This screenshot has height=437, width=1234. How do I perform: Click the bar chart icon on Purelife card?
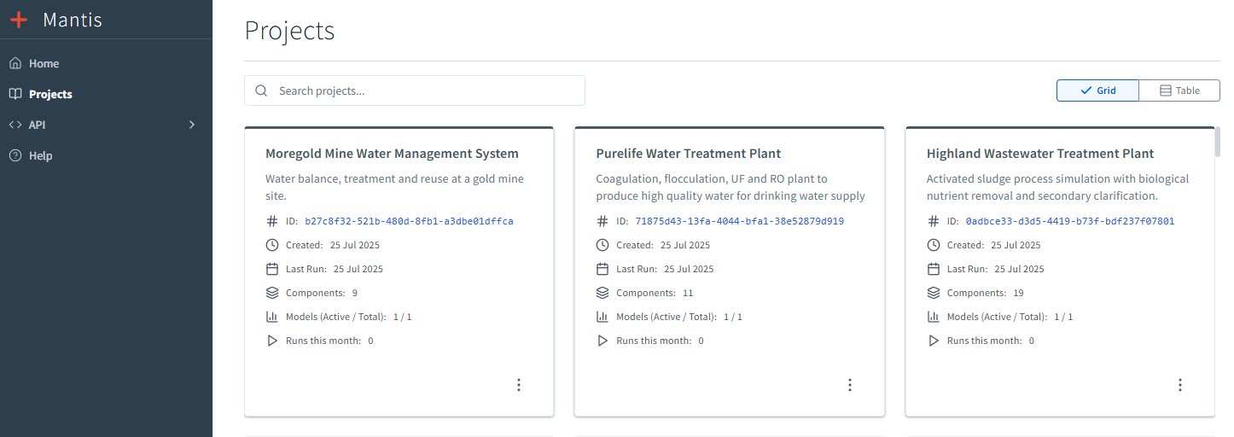[x=602, y=317]
